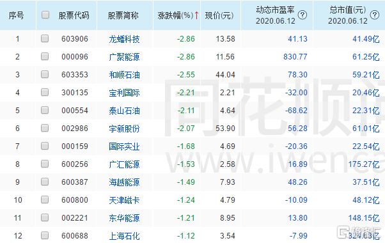Screen dimensions: 385x243
Task: Open the 国际实业 stock link
Action: (x=124, y=146)
